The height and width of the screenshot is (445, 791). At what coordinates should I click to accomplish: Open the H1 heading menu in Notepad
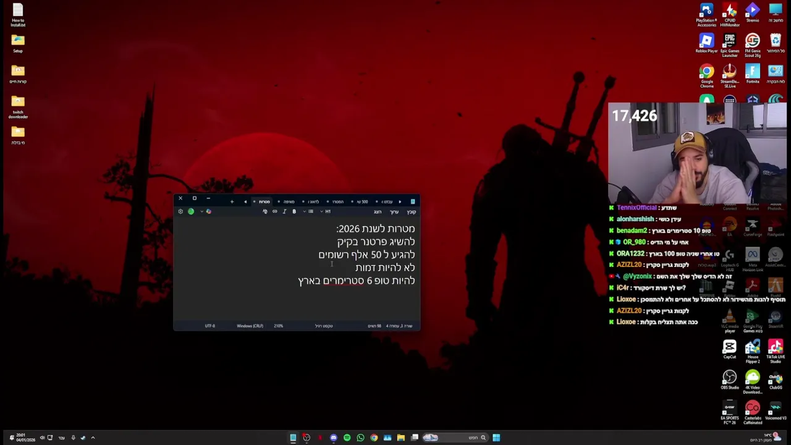[328, 211]
